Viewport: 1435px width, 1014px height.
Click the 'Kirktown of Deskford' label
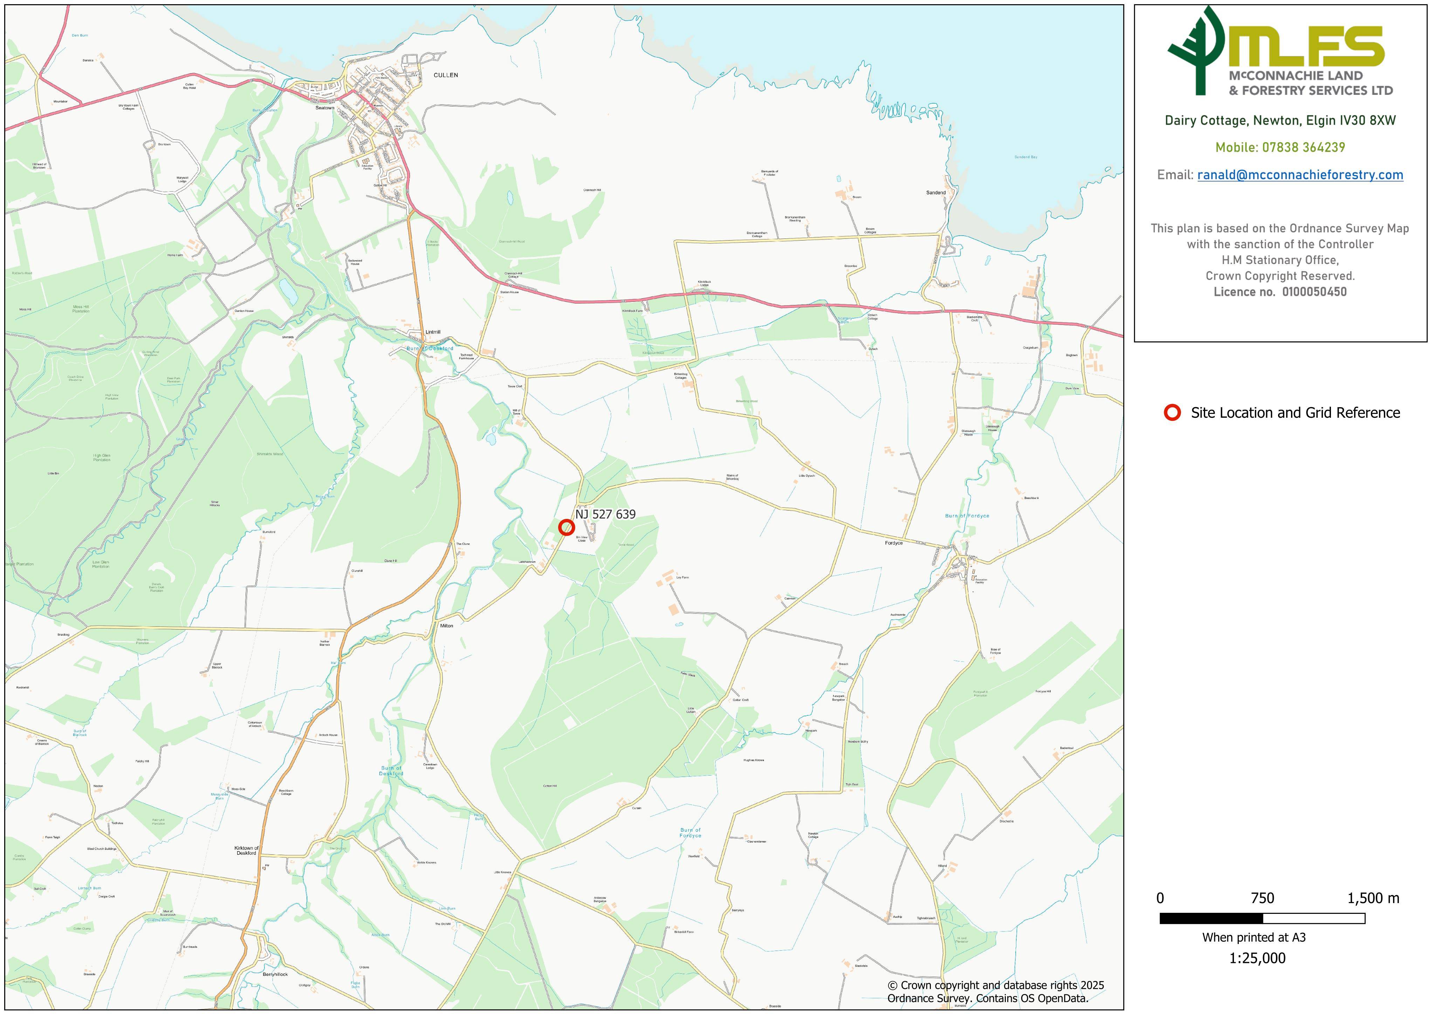click(246, 850)
